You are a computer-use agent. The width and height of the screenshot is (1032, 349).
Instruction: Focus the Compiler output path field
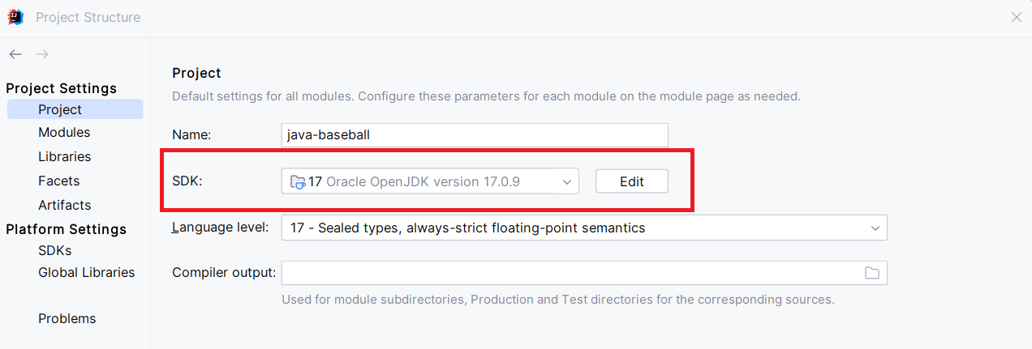[x=568, y=273]
